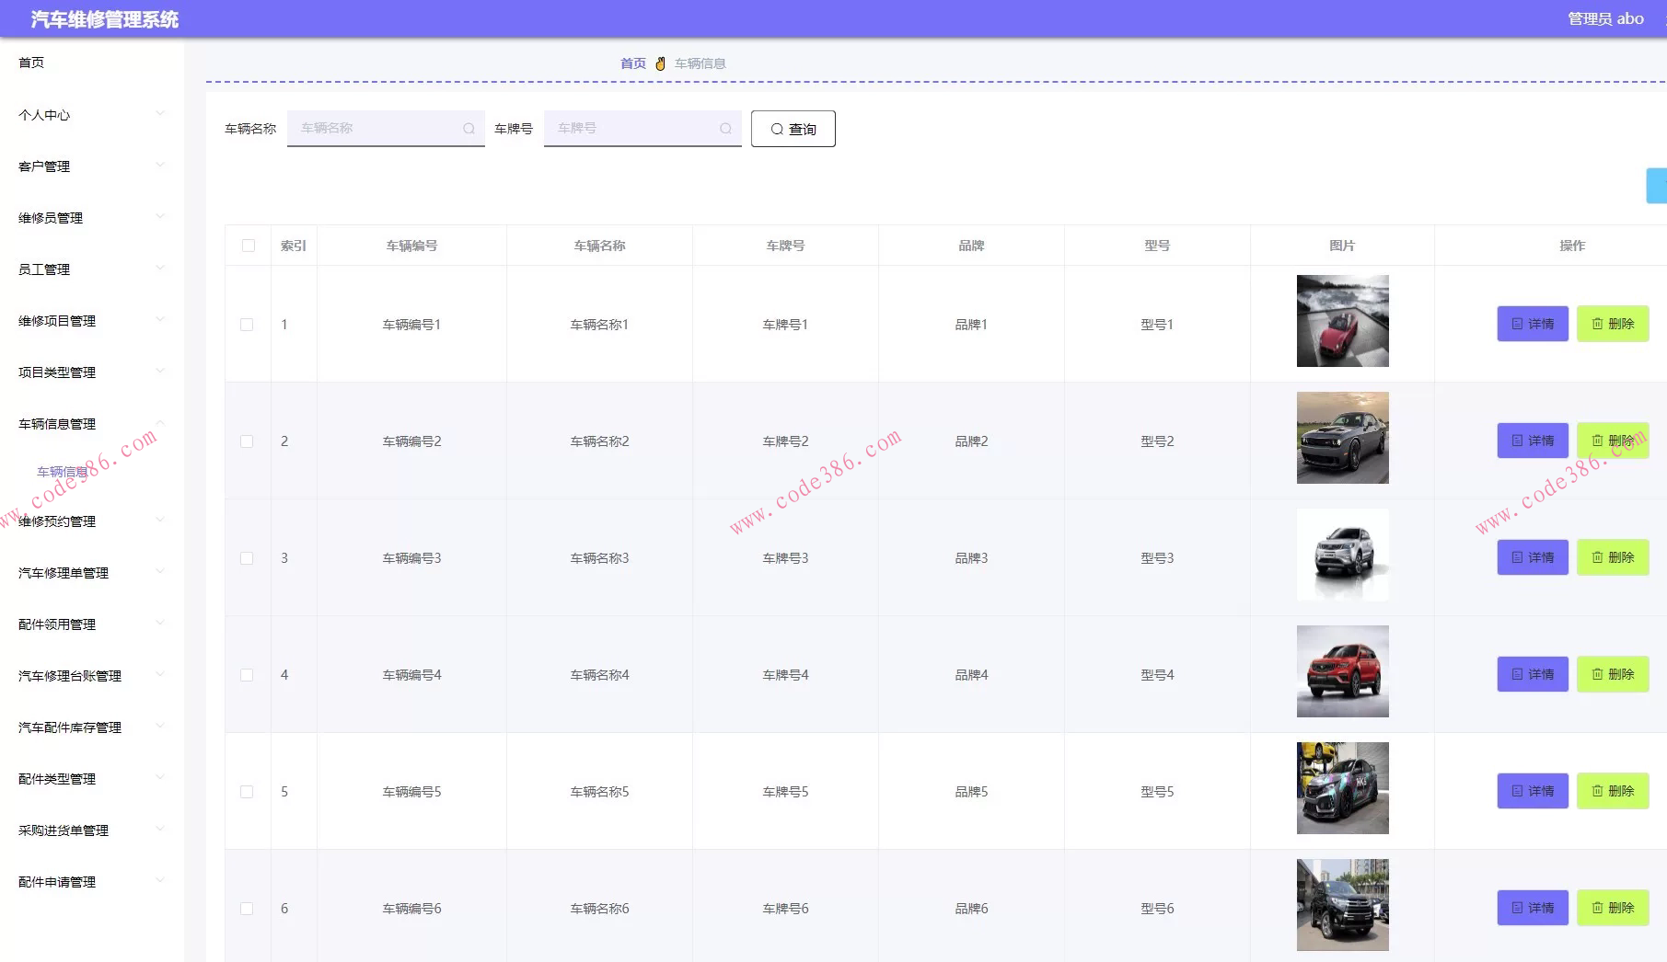This screenshot has width=1667, height=962.
Task: Click the magnifier icon in 车牌号 field
Action: point(725,129)
